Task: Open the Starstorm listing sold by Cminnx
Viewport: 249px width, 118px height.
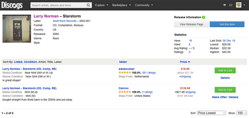Action: point(29,88)
